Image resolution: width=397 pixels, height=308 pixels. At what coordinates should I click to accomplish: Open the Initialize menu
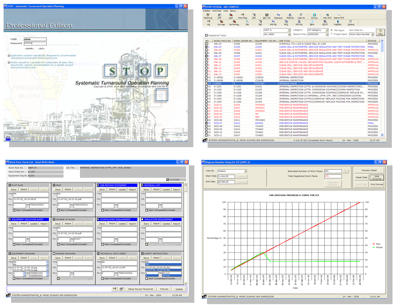point(207,11)
